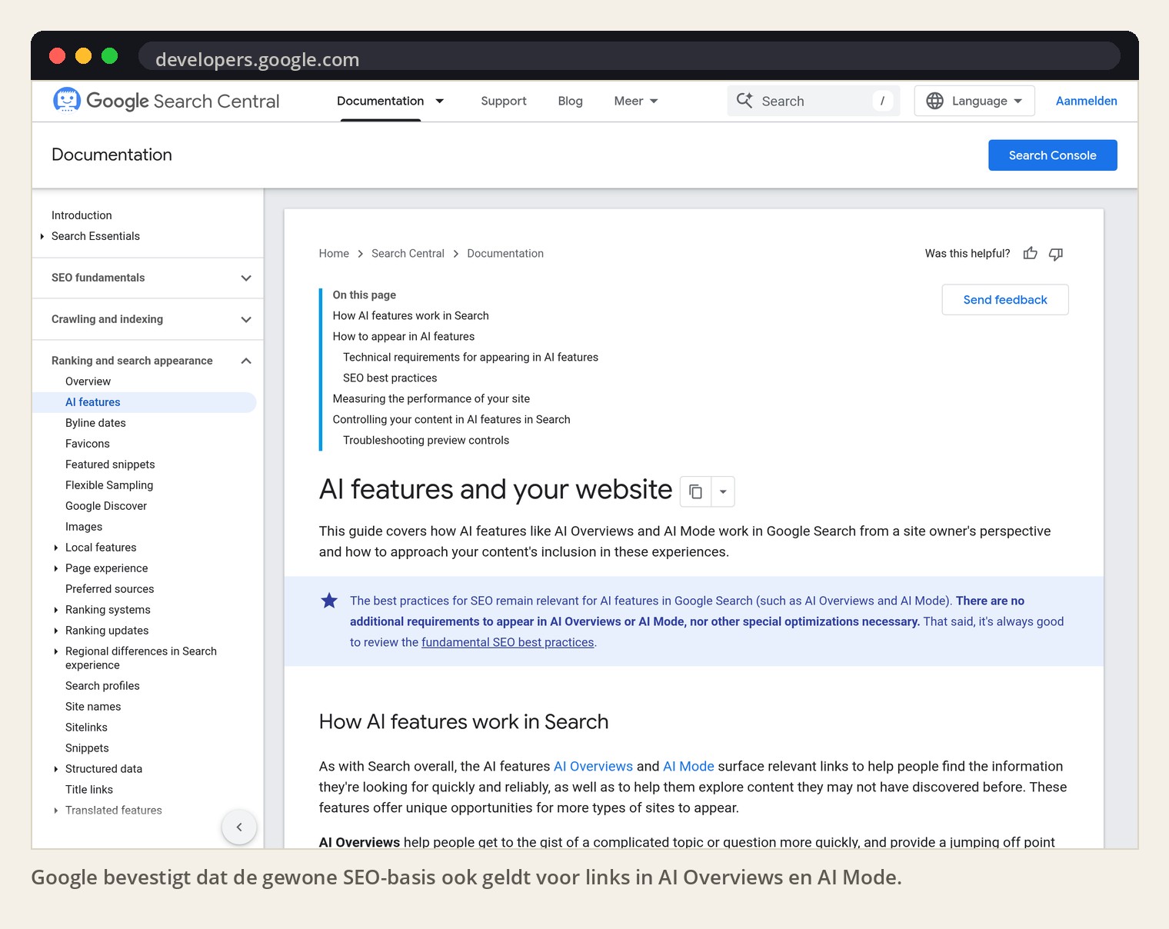Open Site names in the sidebar

[x=93, y=707]
